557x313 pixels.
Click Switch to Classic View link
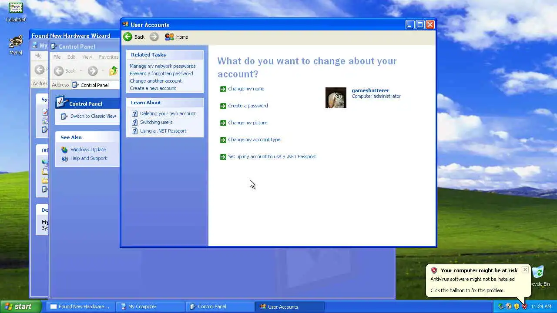pos(93,116)
